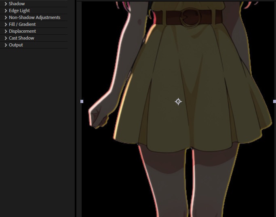Expand the Fill / Gradient group
The height and width of the screenshot is (217, 276).
pos(6,24)
